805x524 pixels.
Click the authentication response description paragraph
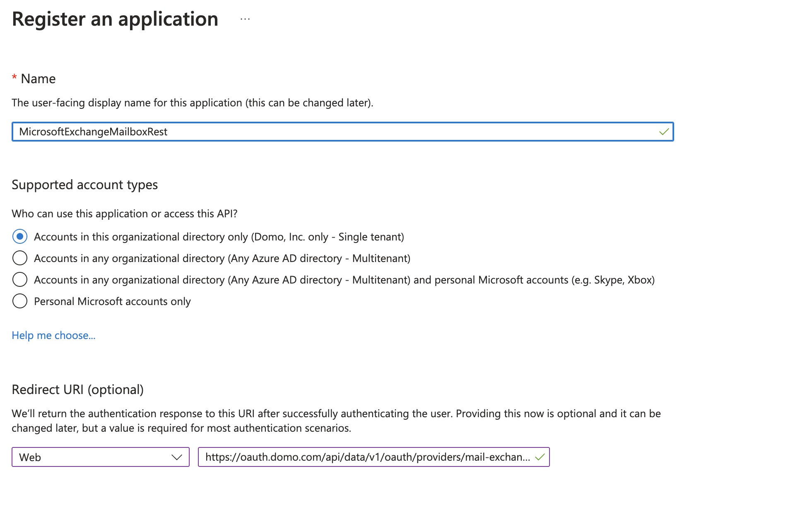click(x=336, y=421)
